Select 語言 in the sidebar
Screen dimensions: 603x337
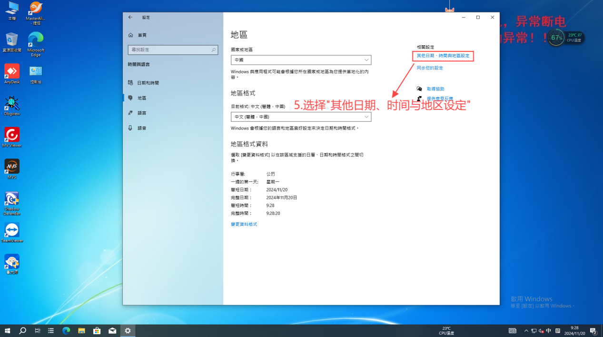pyautogui.click(x=142, y=113)
